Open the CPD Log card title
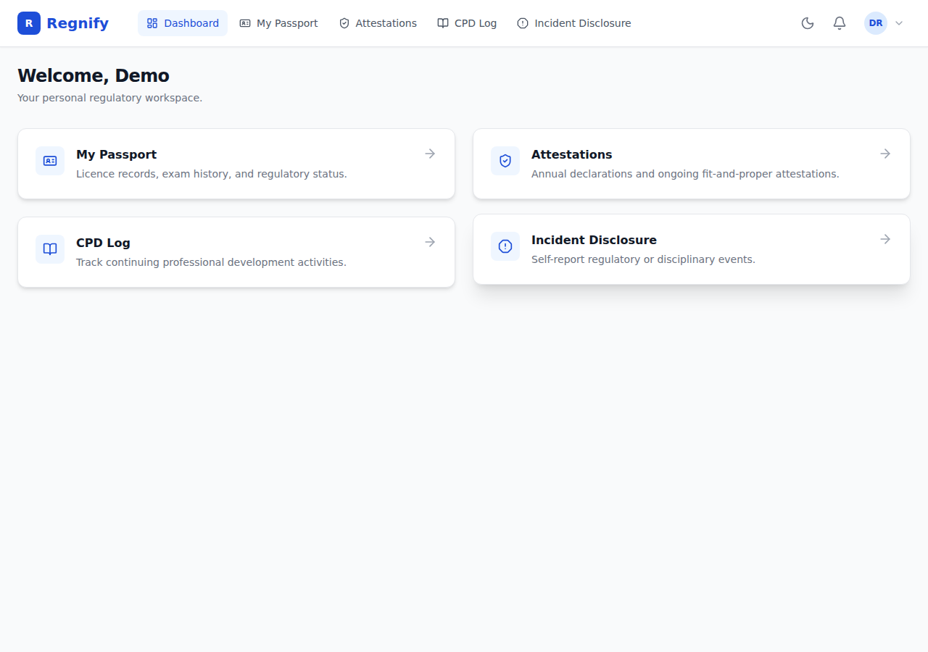The width and height of the screenshot is (928, 652). pyautogui.click(x=103, y=243)
